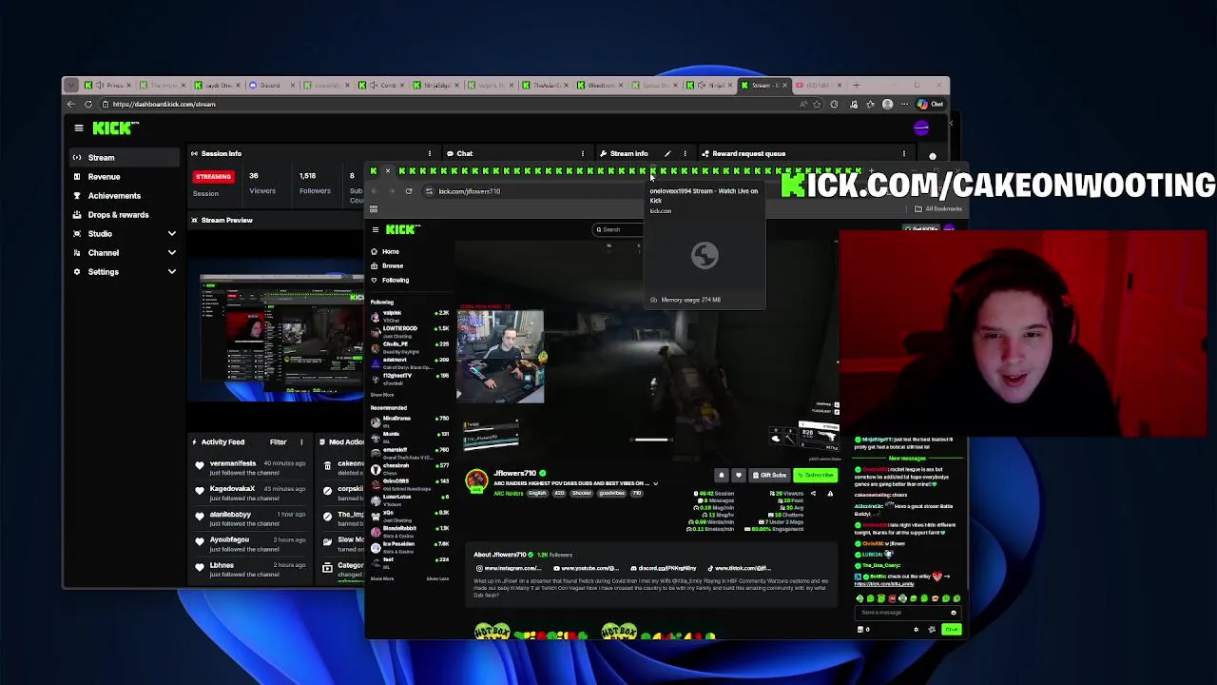Viewport: 1217px width, 685px height.
Task: Select the English stream tag
Action: coord(538,494)
